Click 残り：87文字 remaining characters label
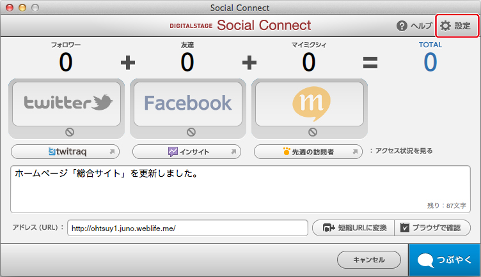The width and height of the screenshot is (481, 277). click(x=446, y=206)
